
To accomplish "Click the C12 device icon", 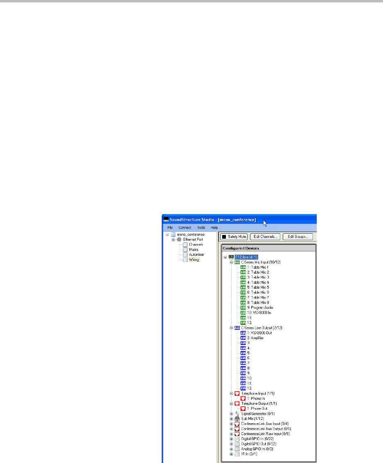I will 231,257.
